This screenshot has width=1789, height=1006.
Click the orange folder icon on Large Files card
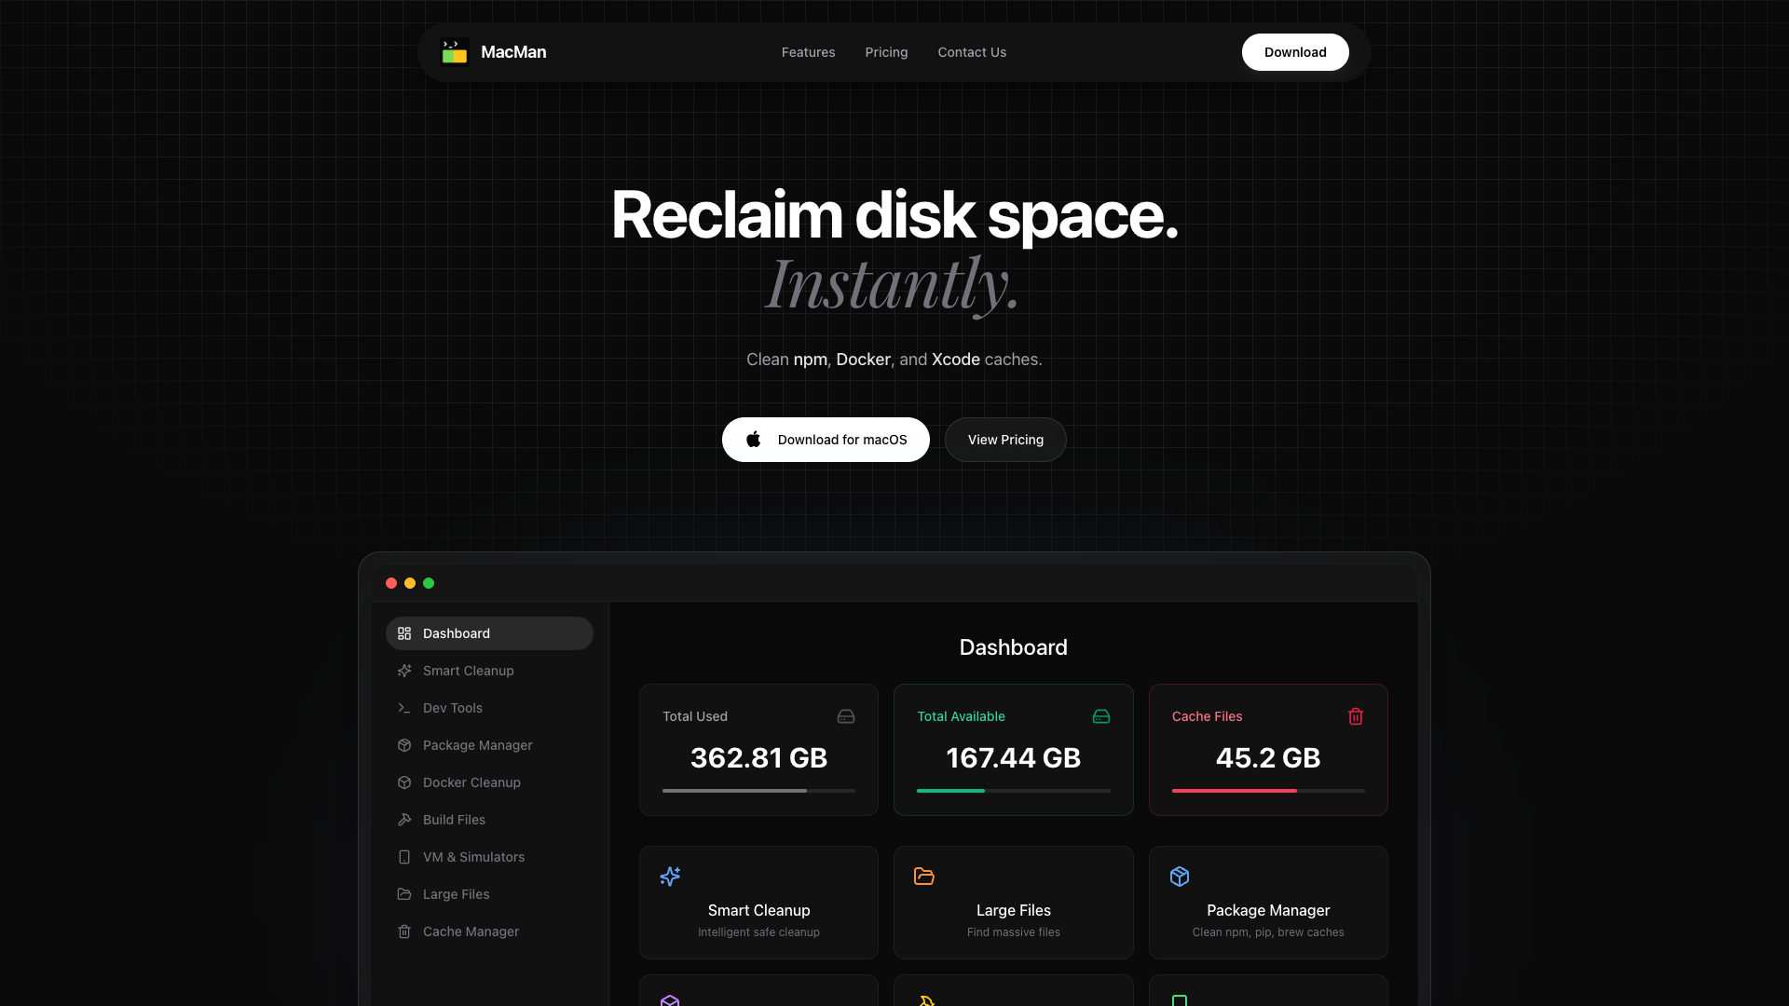pyautogui.click(x=924, y=877)
